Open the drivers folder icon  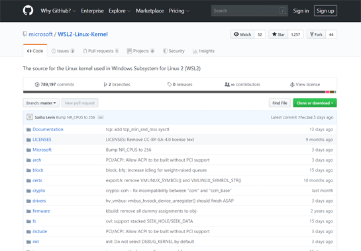pos(28,201)
